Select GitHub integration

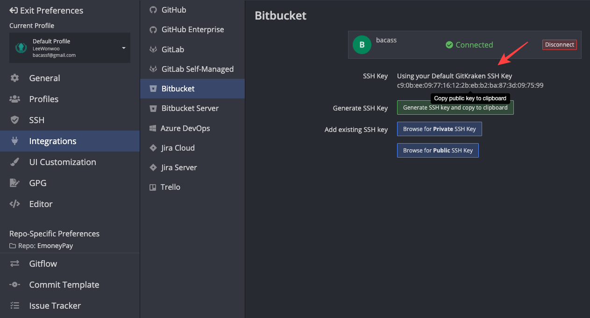coord(192,10)
